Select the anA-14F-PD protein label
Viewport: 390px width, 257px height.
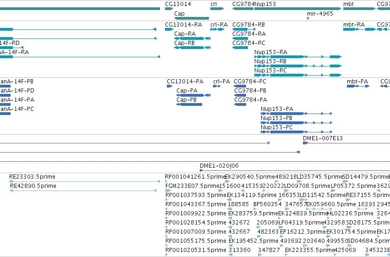[17, 91]
